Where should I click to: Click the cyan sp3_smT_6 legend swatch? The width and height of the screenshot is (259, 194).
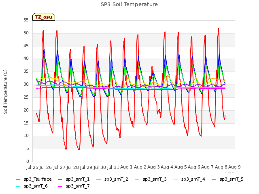[18, 187]
